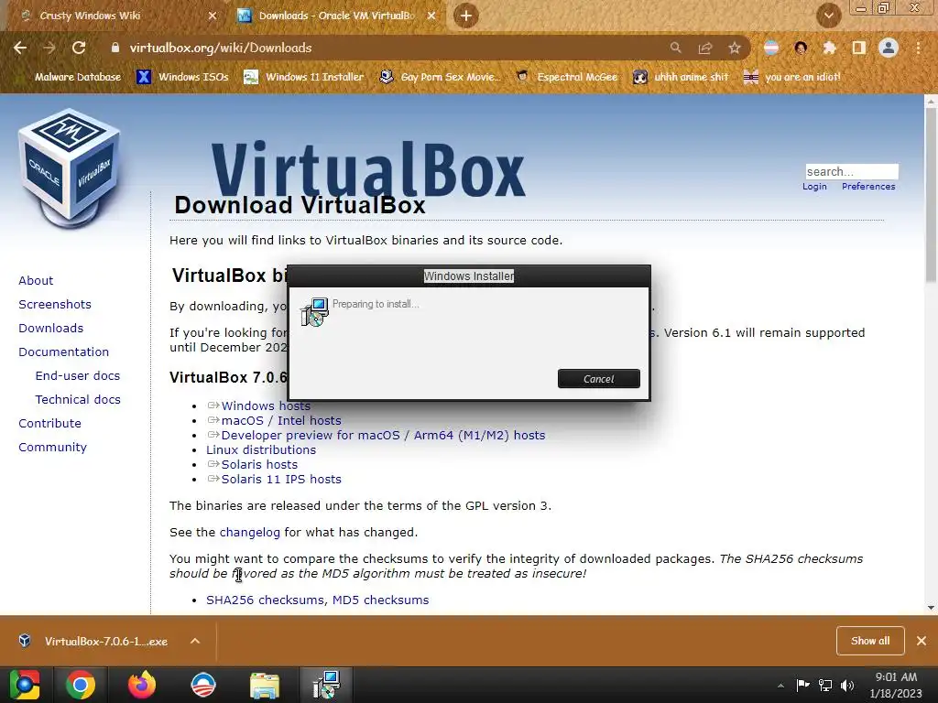This screenshot has width=938, height=703.
Task: Select the Downloads - Oracle VM VirtualBox tab
Action: point(337,16)
